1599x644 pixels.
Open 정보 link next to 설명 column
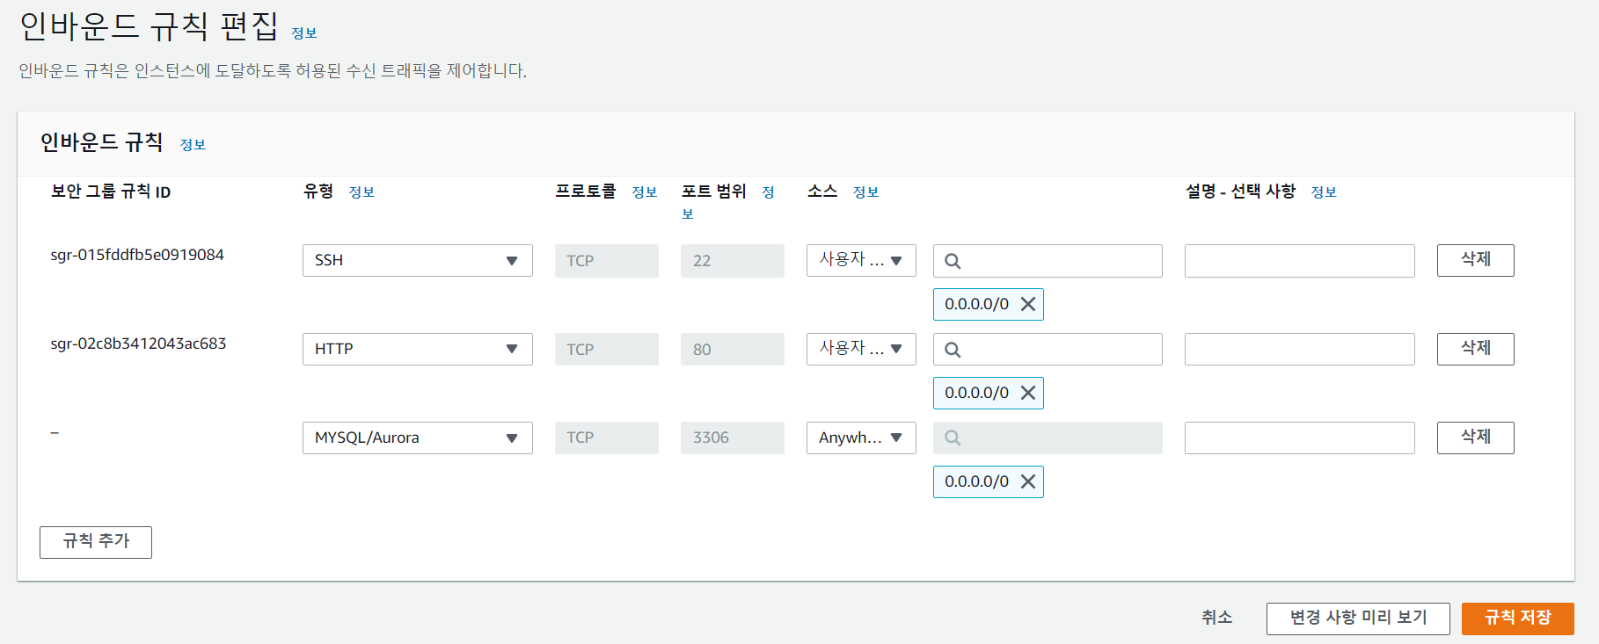pyautogui.click(x=1324, y=192)
